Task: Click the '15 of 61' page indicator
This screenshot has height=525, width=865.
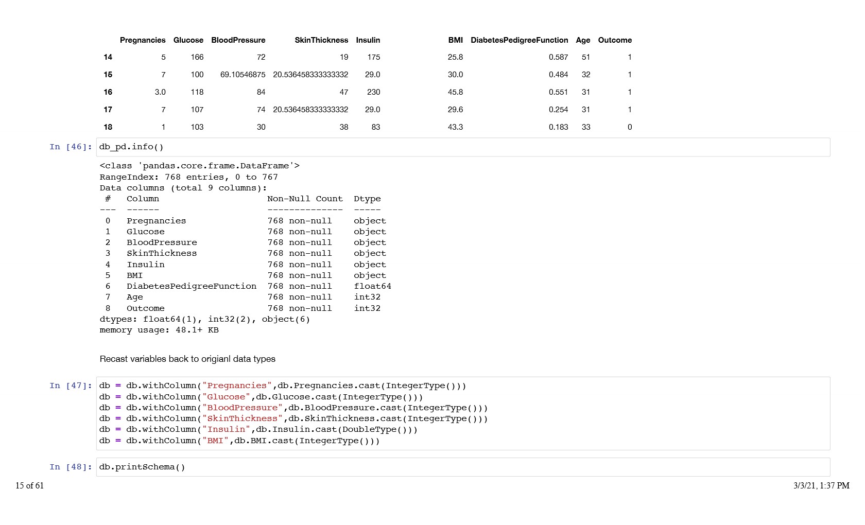Action: 30,486
